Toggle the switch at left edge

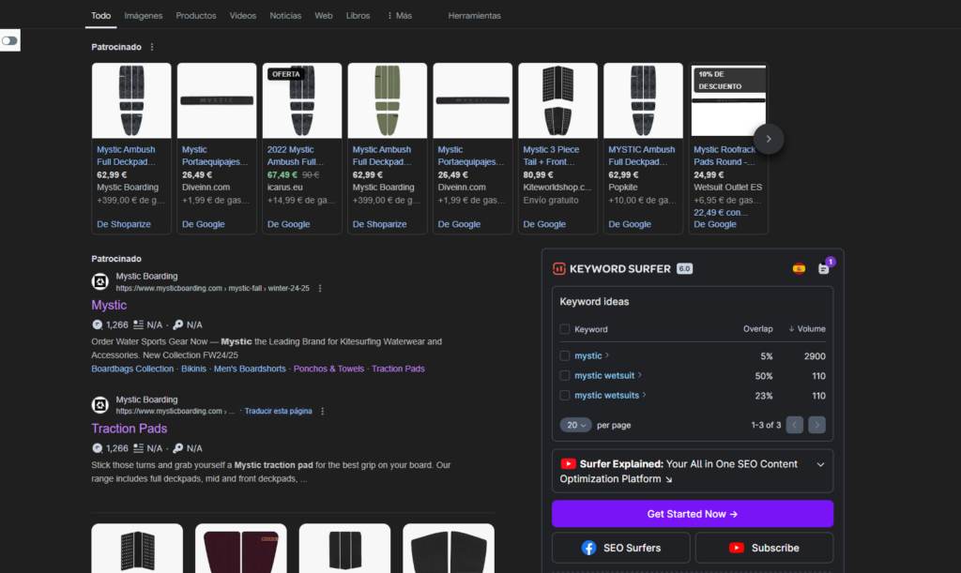10,41
